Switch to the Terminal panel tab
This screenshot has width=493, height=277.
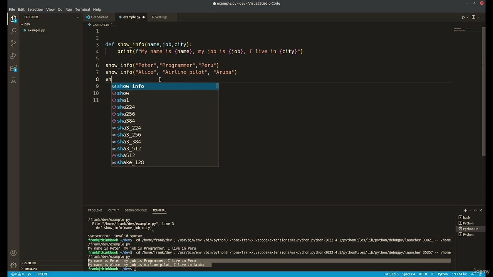tap(159, 210)
